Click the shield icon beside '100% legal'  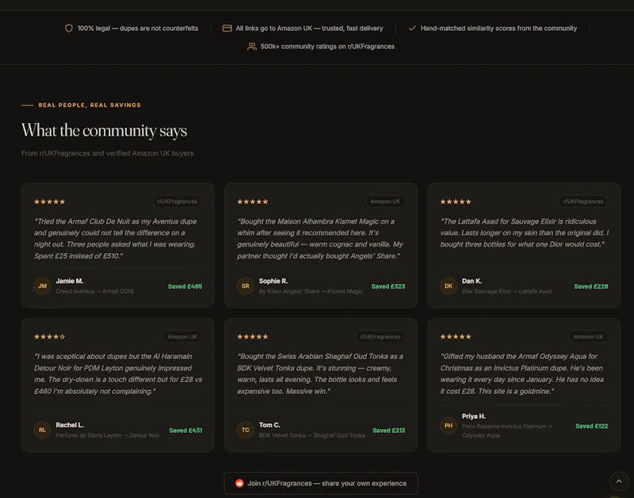point(69,29)
